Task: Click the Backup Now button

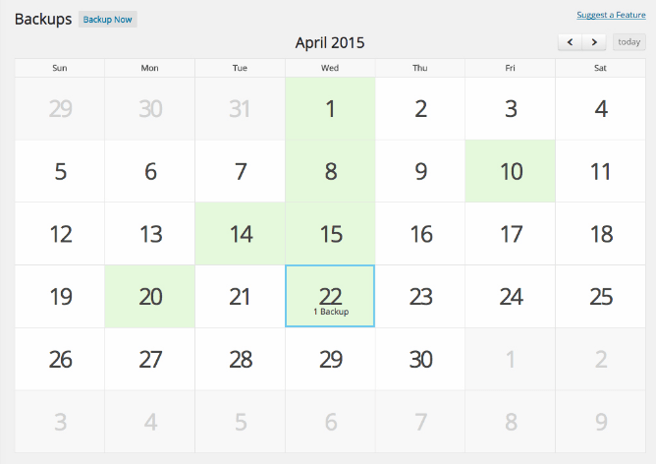Action: 108,20
